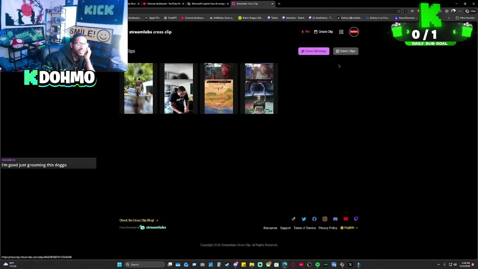Open the first clip thumbnail with street scene
The image size is (478, 269).
tap(139, 89)
